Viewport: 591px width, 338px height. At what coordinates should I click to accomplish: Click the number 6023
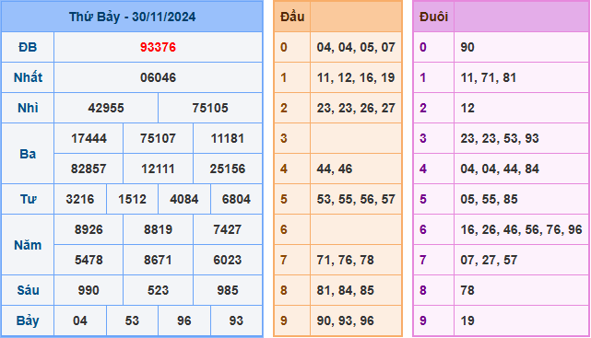tap(228, 260)
